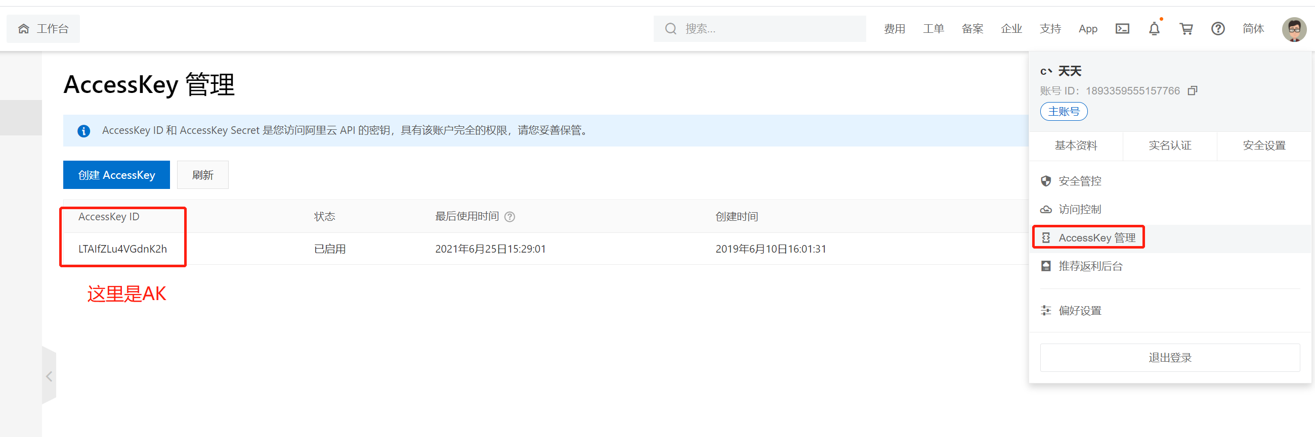Focus the 搜索 input field
The height and width of the screenshot is (437, 1315).
click(x=759, y=29)
